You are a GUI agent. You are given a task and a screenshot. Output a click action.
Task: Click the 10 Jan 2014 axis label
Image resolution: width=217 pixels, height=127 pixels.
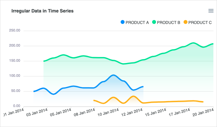108,112
